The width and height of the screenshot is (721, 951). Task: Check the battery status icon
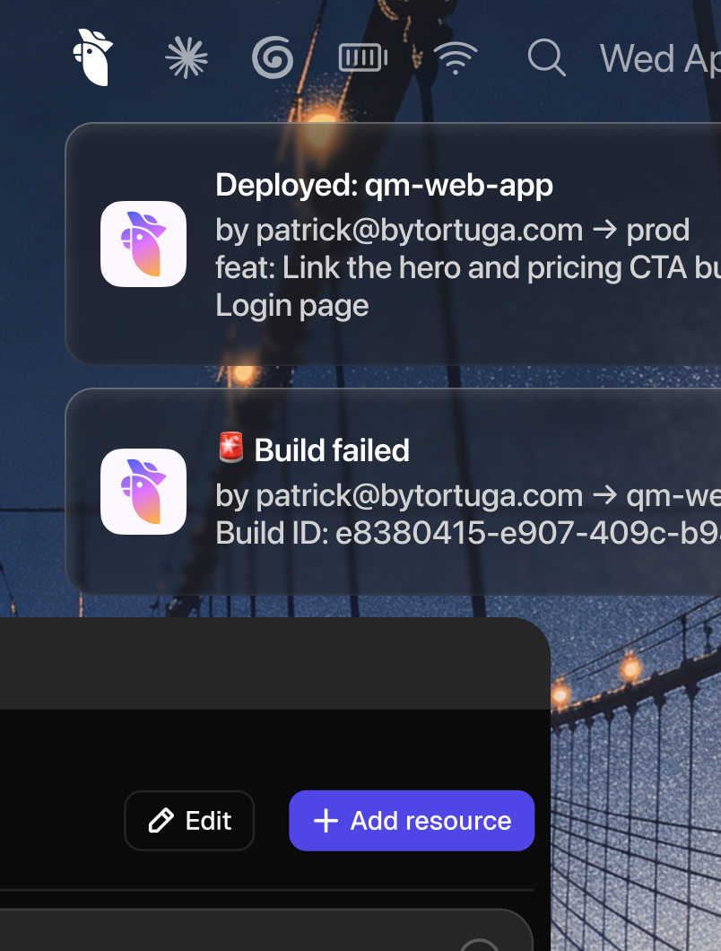click(x=363, y=58)
